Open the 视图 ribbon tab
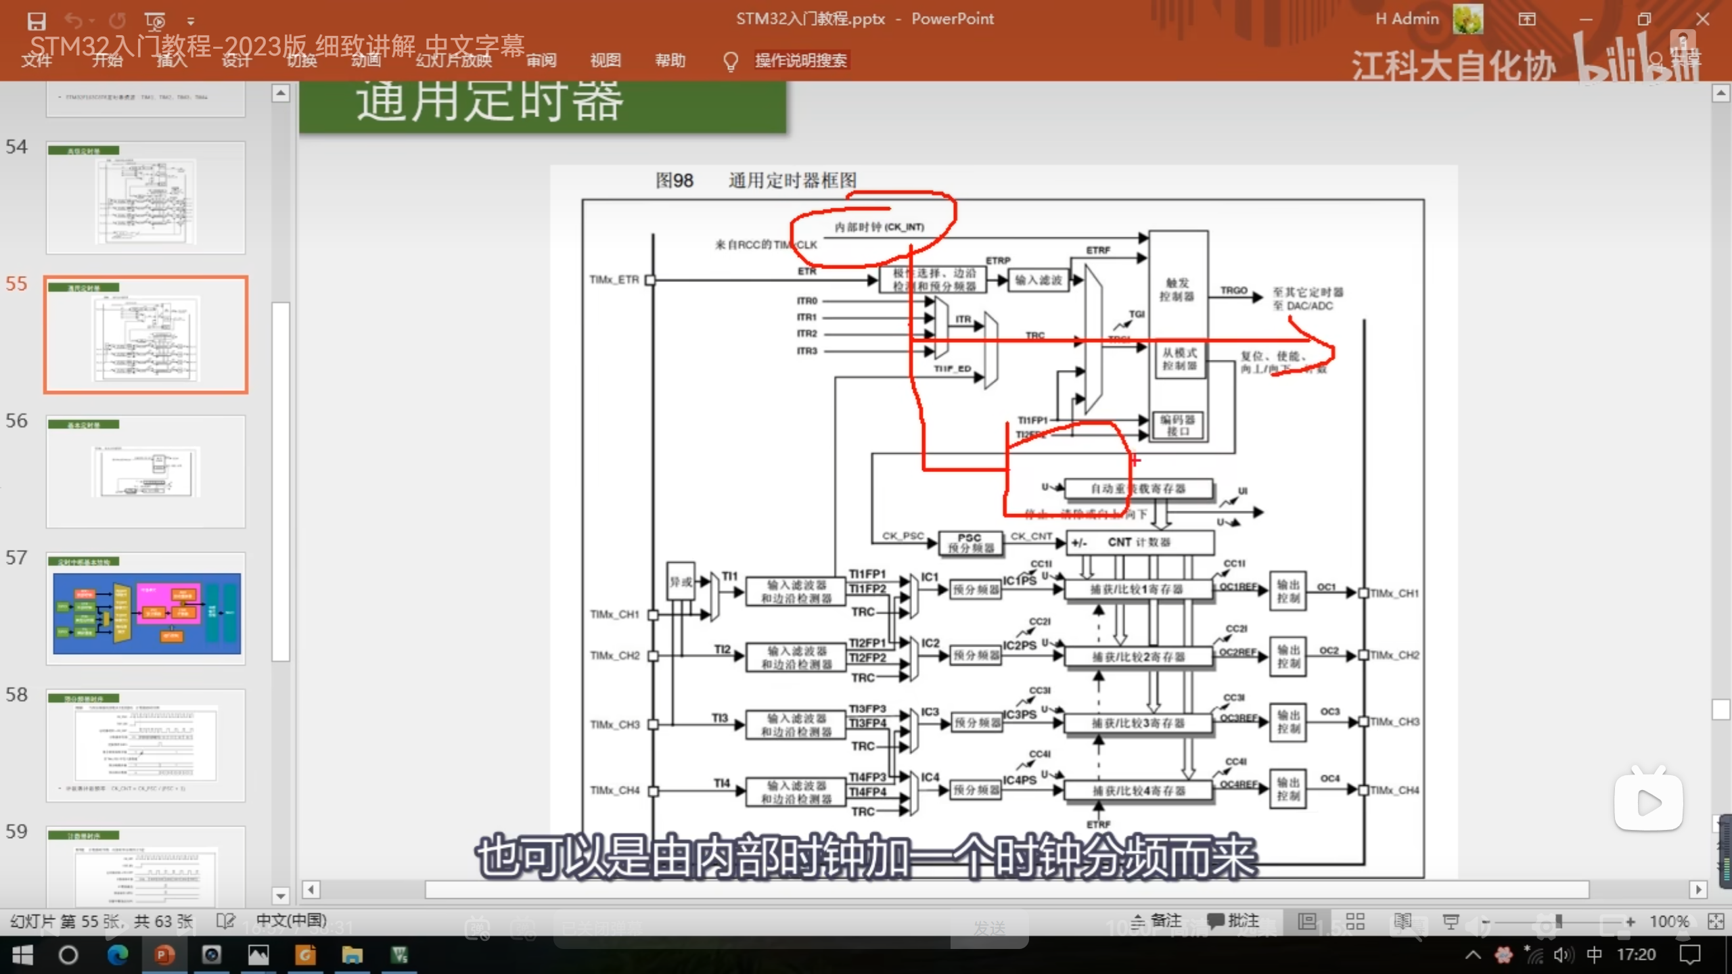1732x974 pixels. [605, 60]
